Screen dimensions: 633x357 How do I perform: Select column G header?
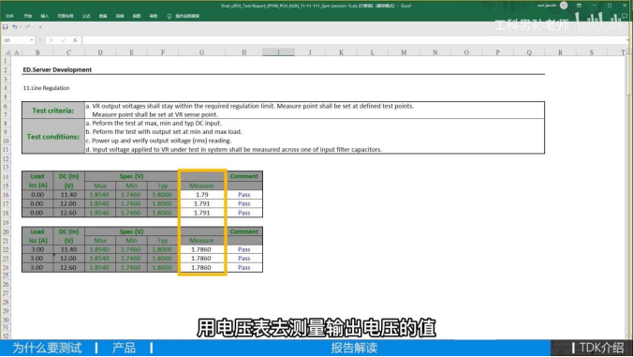point(201,52)
